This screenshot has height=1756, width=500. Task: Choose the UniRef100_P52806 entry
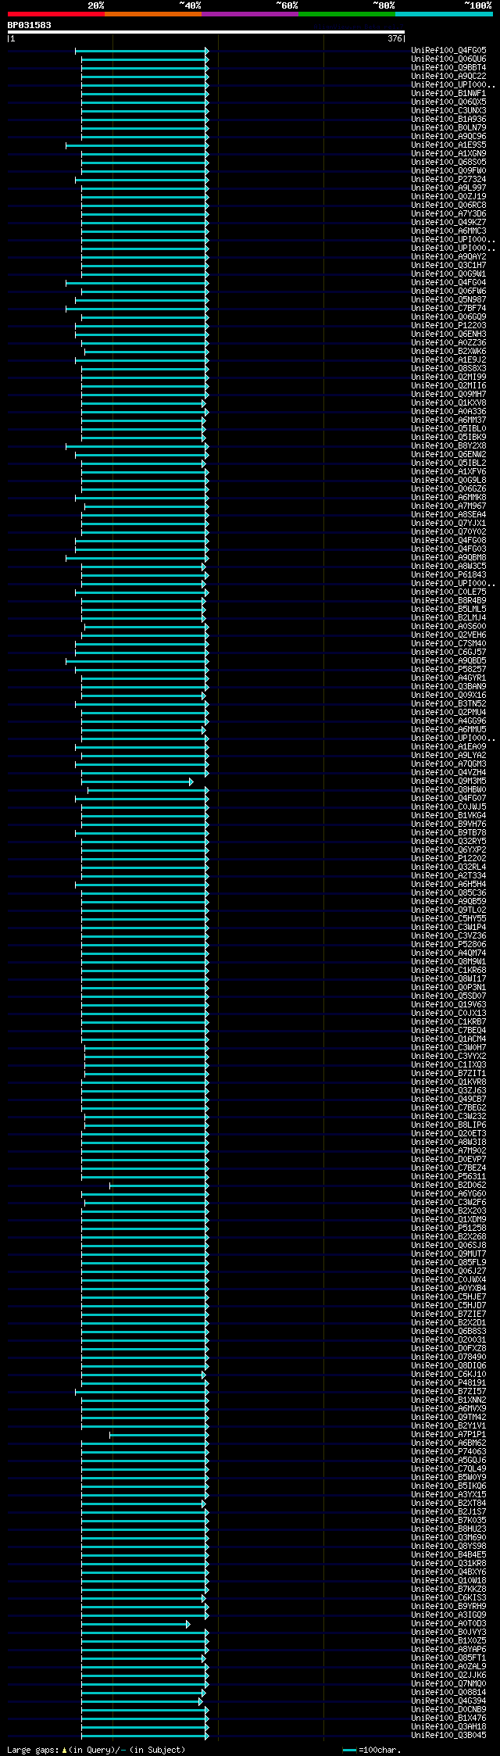(448, 944)
